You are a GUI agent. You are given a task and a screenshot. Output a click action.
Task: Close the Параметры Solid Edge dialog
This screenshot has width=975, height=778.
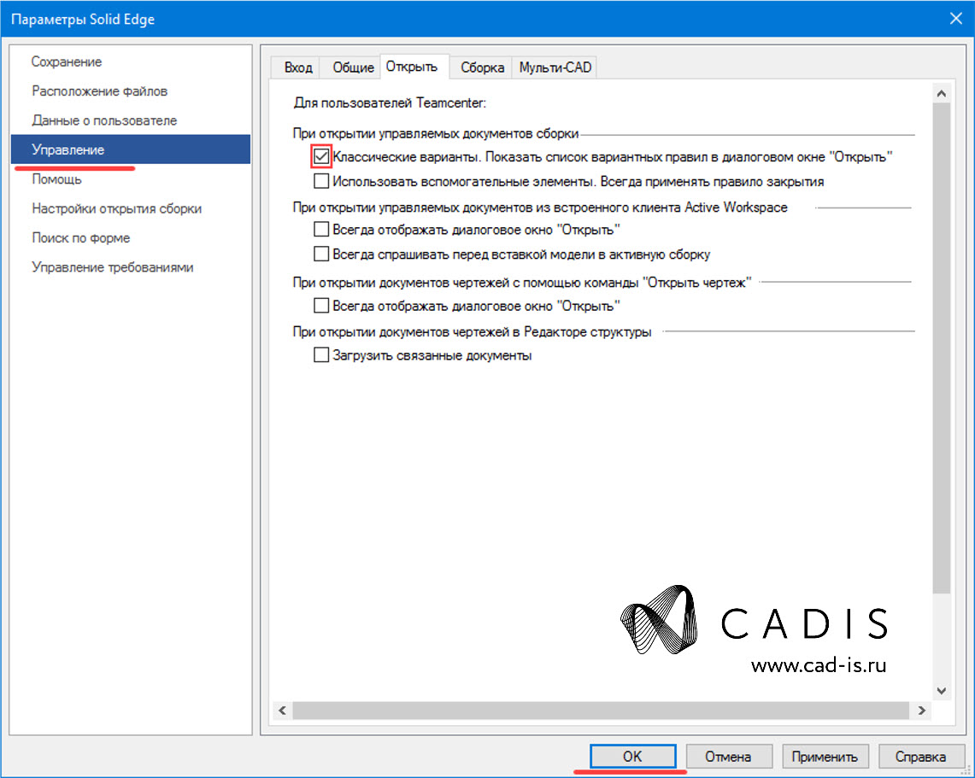tap(955, 18)
